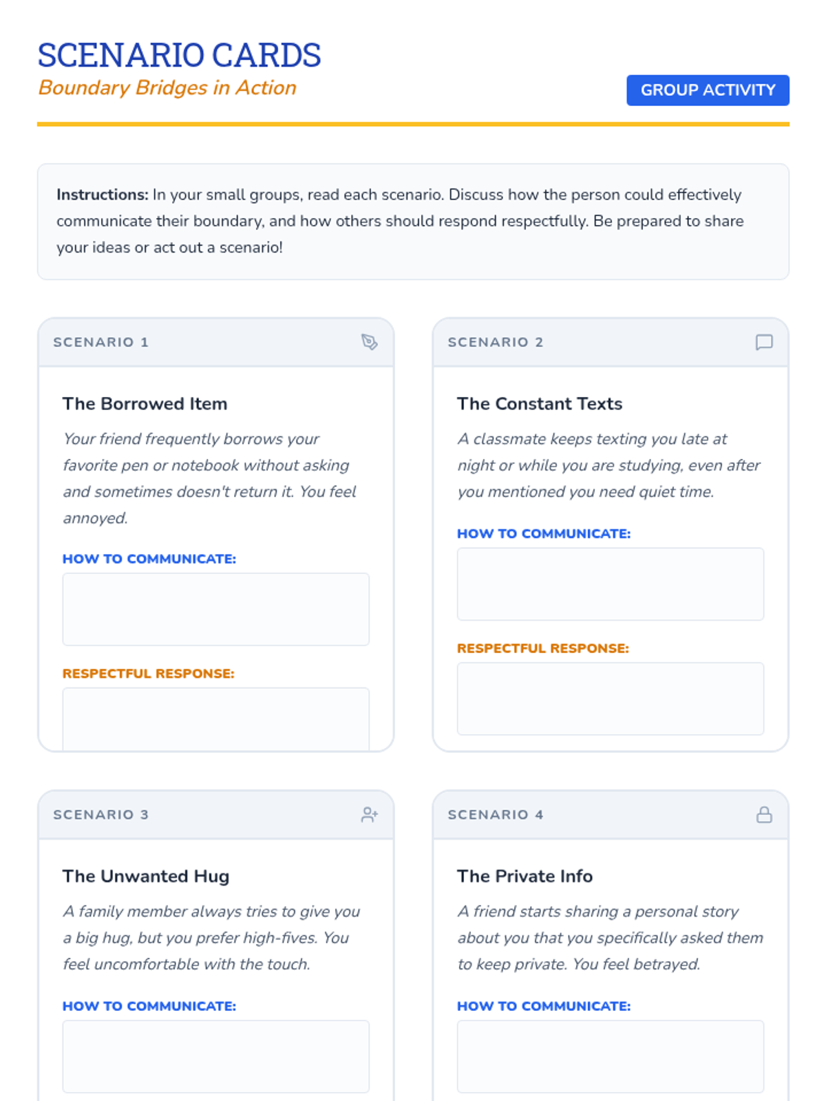This screenshot has height=1101, width=826.
Task: Click Private Info How to Communicate box
Action: 610,1056
